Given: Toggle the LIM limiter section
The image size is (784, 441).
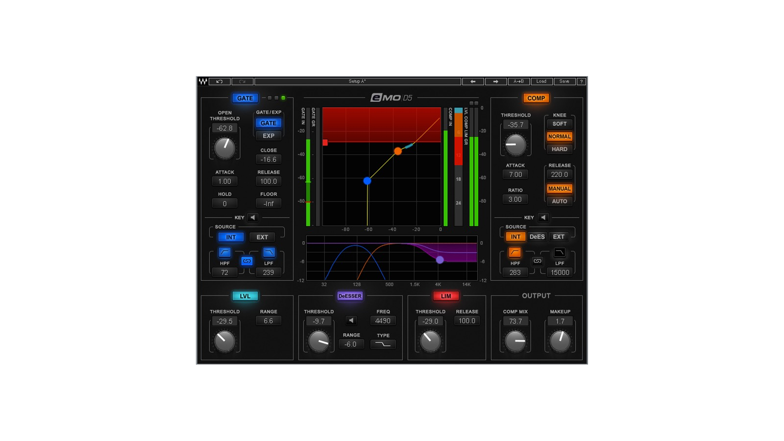Looking at the screenshot, I should (x=446, y=296).
